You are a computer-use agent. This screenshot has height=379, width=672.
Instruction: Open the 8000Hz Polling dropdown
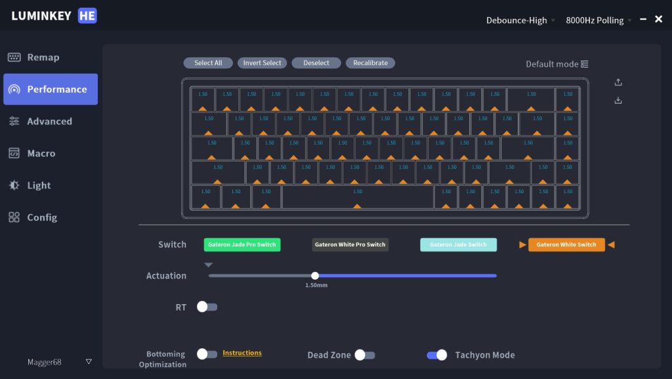(x=598, y=20)
